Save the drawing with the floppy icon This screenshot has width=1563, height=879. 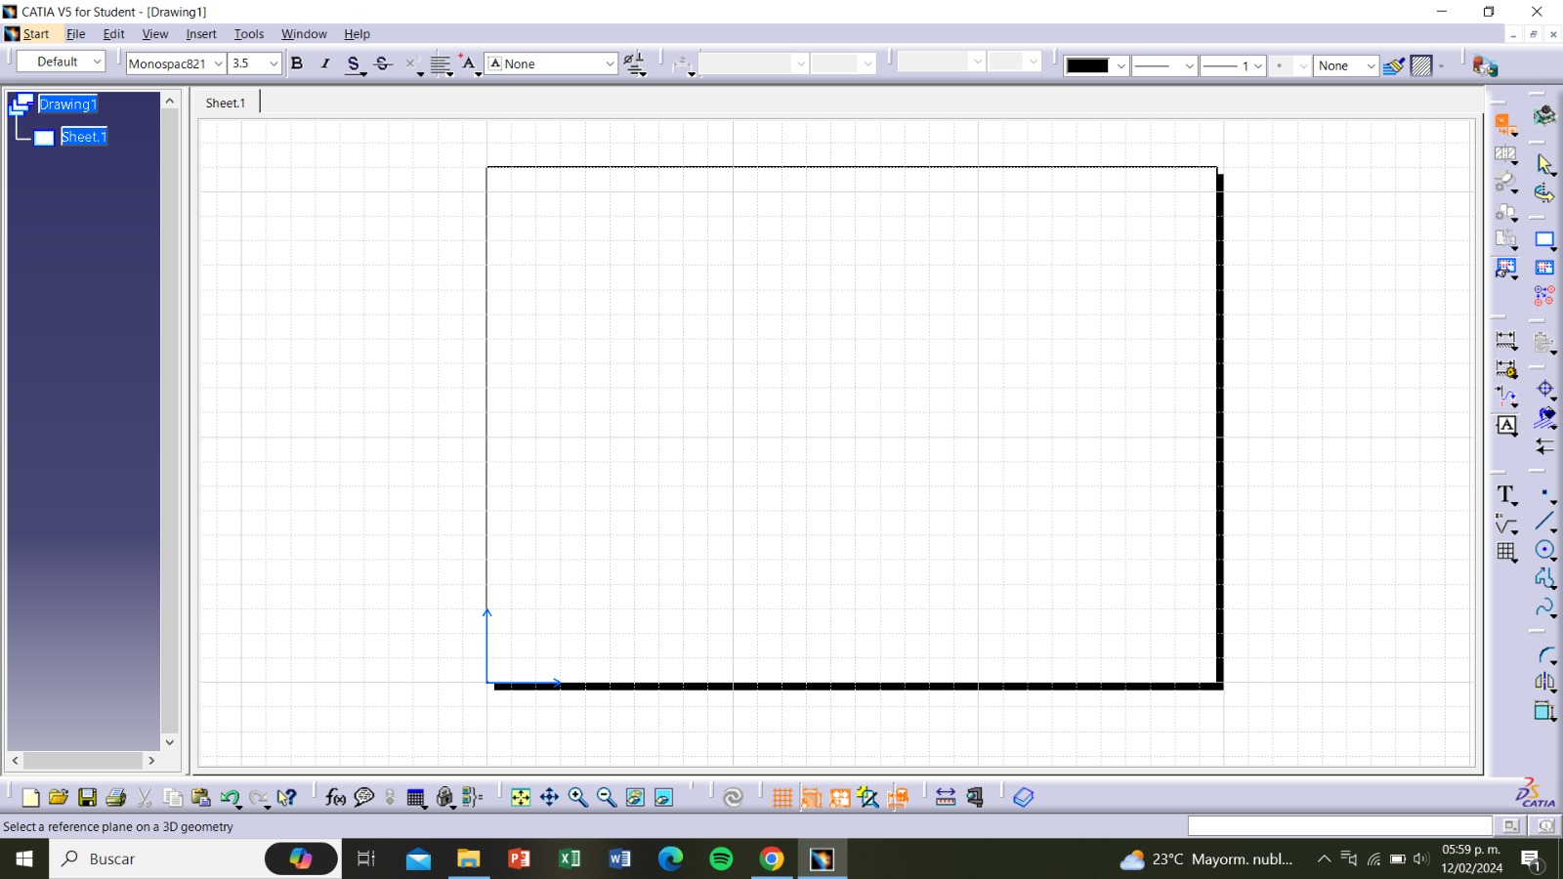[87, 798]
